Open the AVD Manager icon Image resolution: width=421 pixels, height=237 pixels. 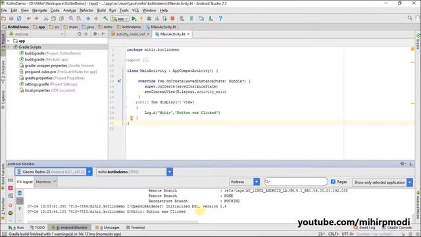pos(182,18)
